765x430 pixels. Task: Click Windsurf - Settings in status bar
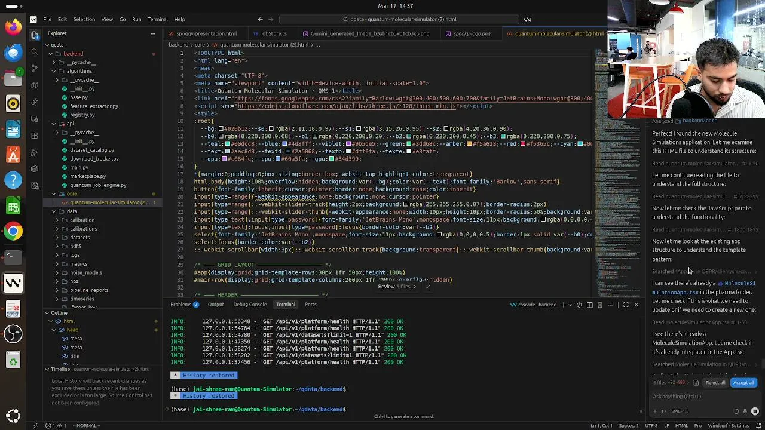tap(729, 425)
